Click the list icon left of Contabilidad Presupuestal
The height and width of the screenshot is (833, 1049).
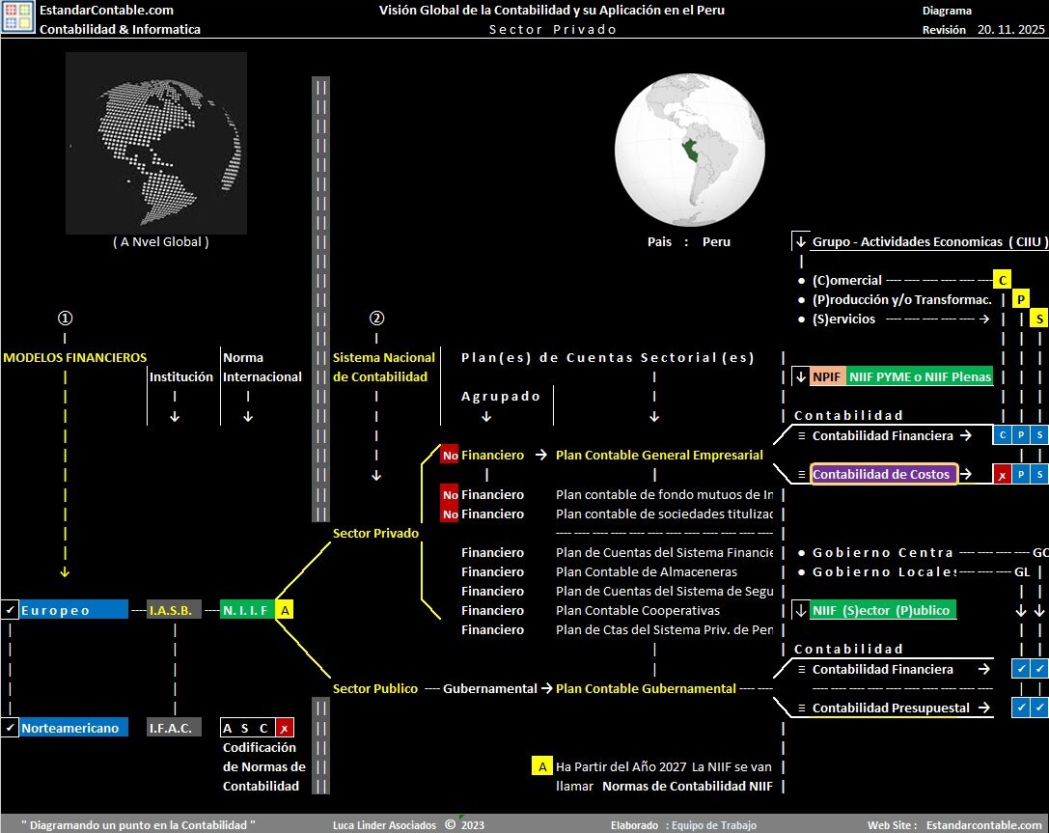[x=801, y=708]
